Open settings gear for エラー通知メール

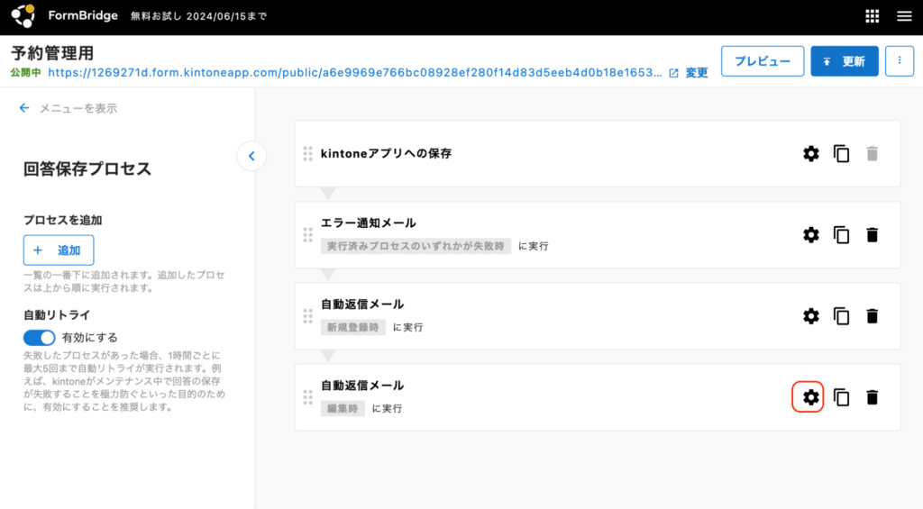[x=811, y=235]
